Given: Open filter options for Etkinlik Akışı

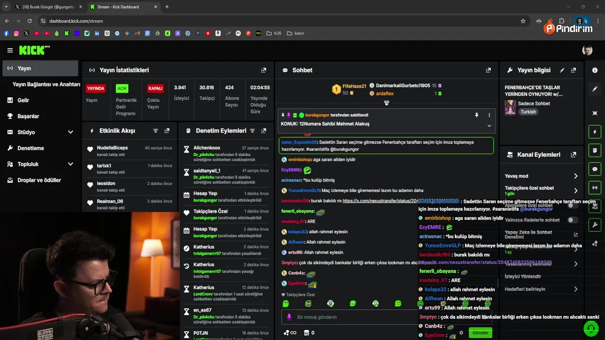Looking at the screenshot, I should coord(156,131).
